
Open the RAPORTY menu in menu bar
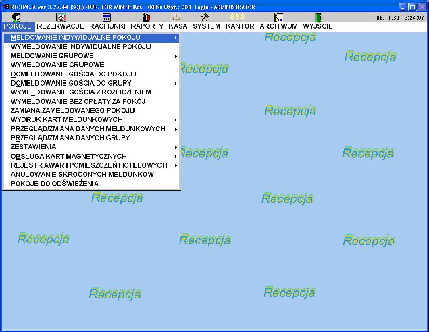click(147, 26)
